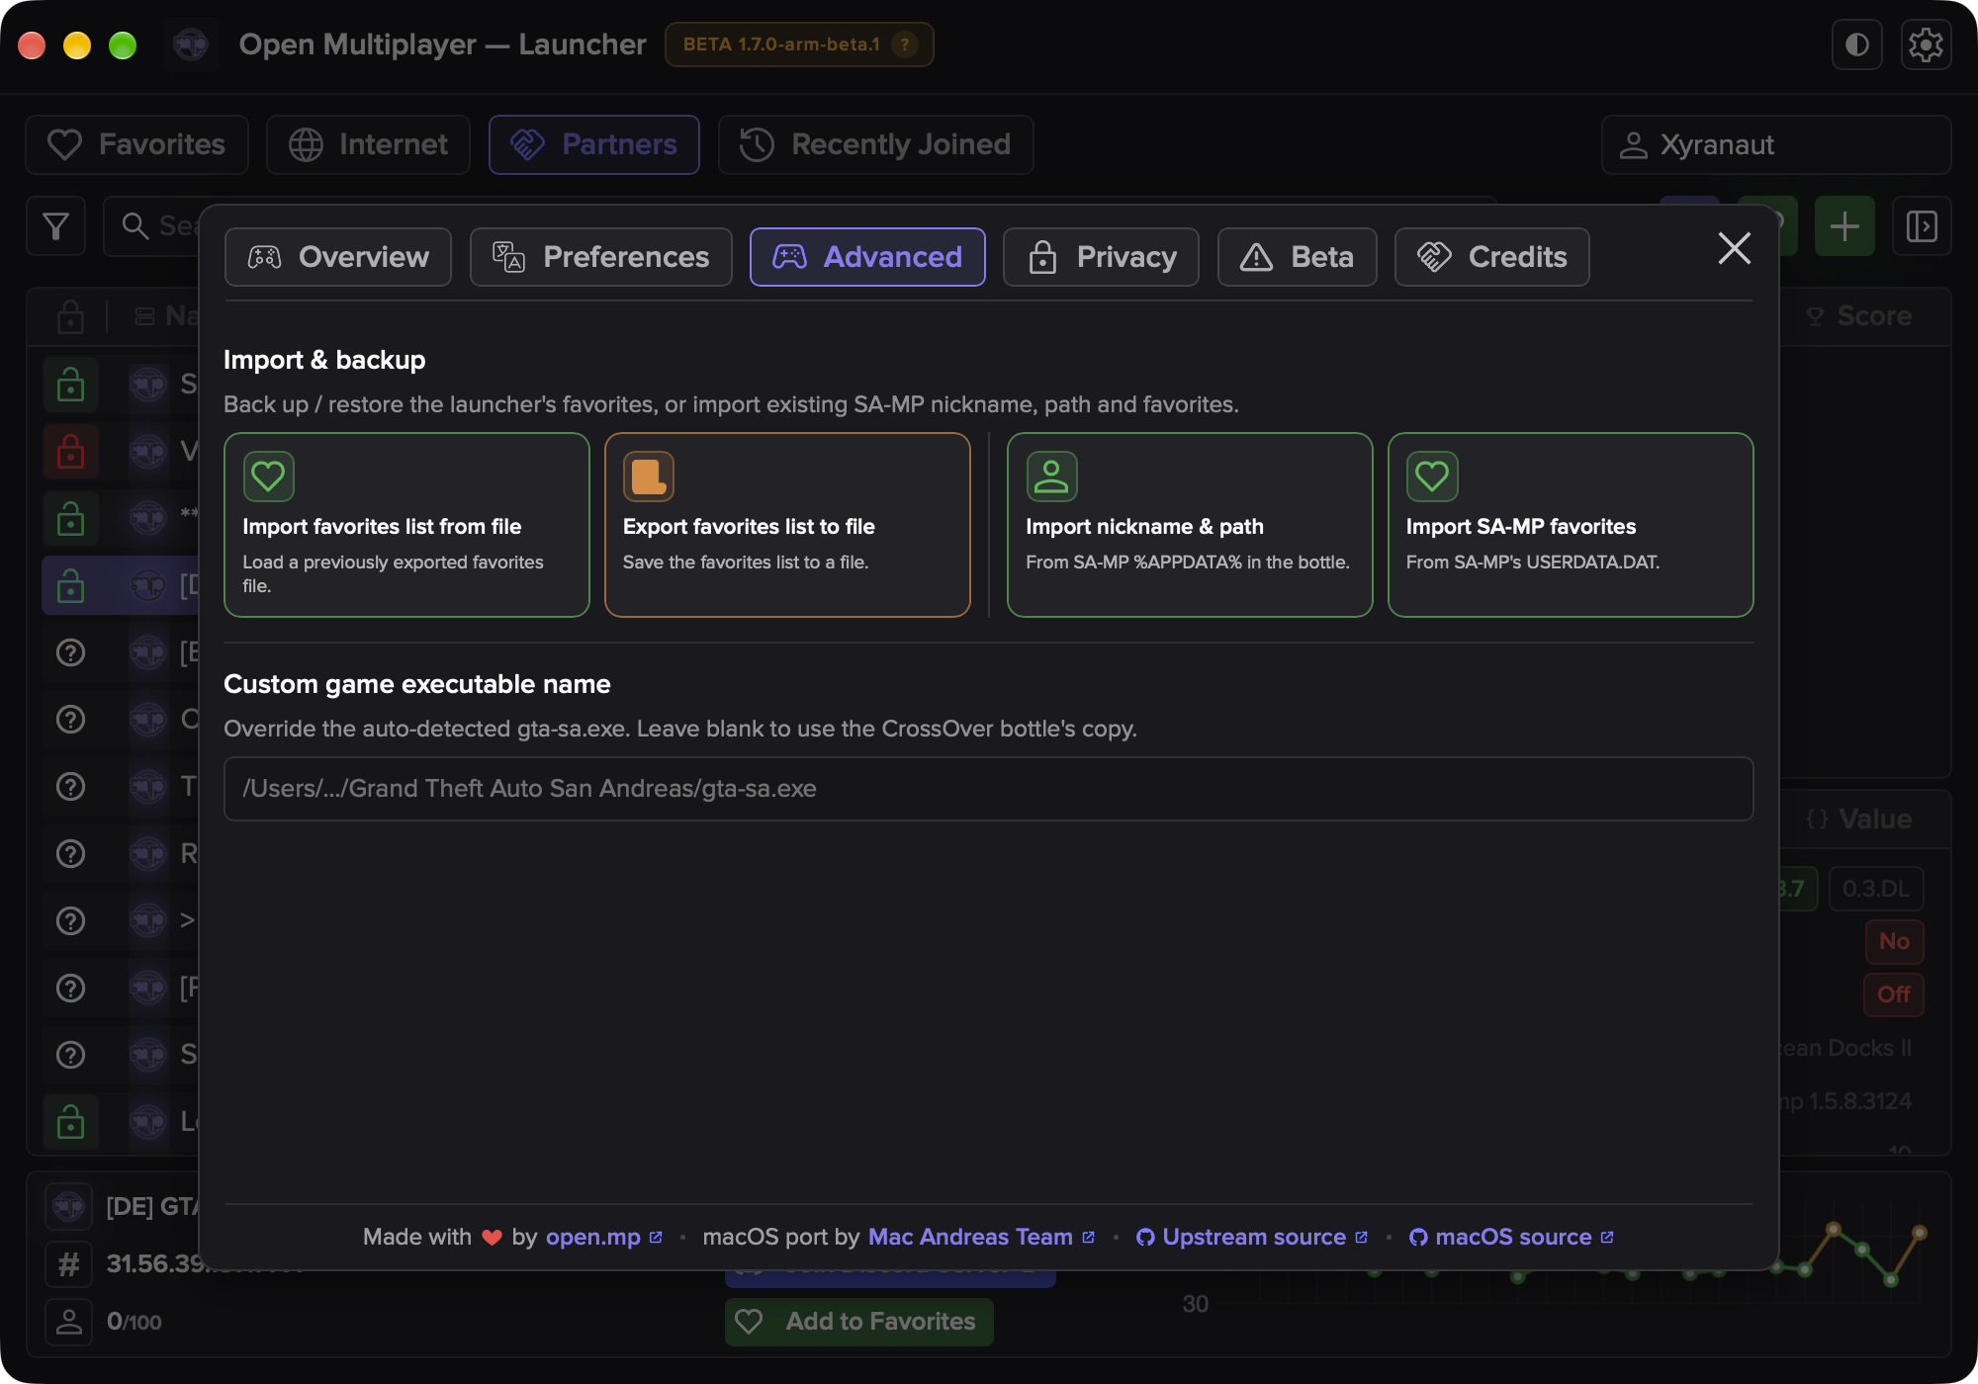The height and width of the screenshot is (1384, 1978).
Task: Open the Mac Andreas Team link
Action: [981, 1237]
